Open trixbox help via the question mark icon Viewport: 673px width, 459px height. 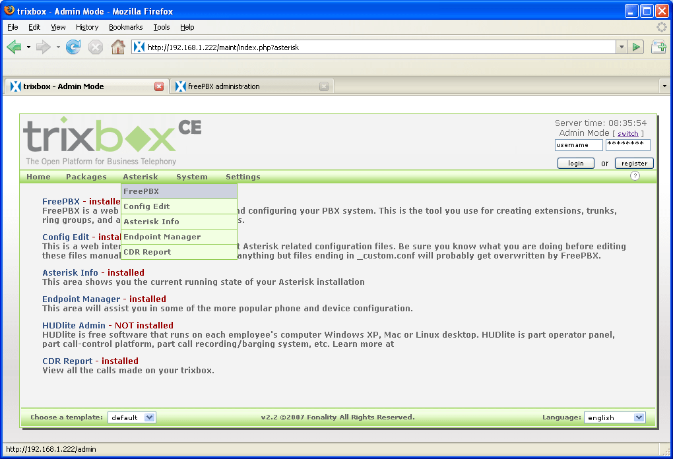click(634, 176)
